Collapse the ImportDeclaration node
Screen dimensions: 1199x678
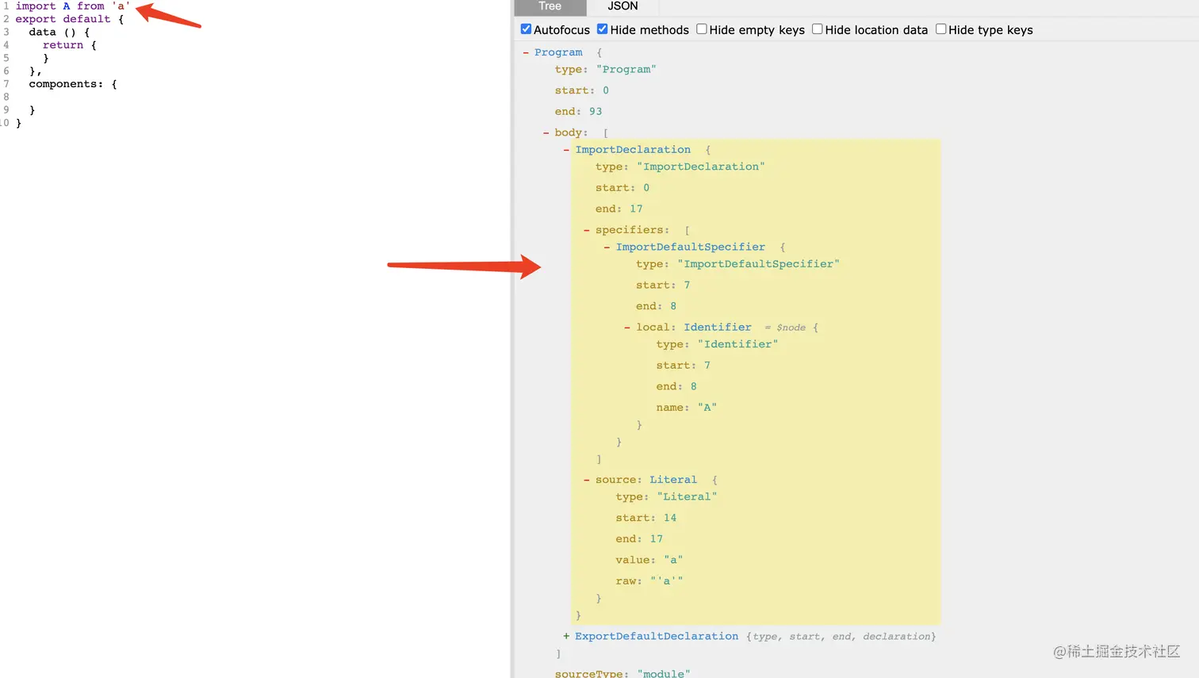566,150
